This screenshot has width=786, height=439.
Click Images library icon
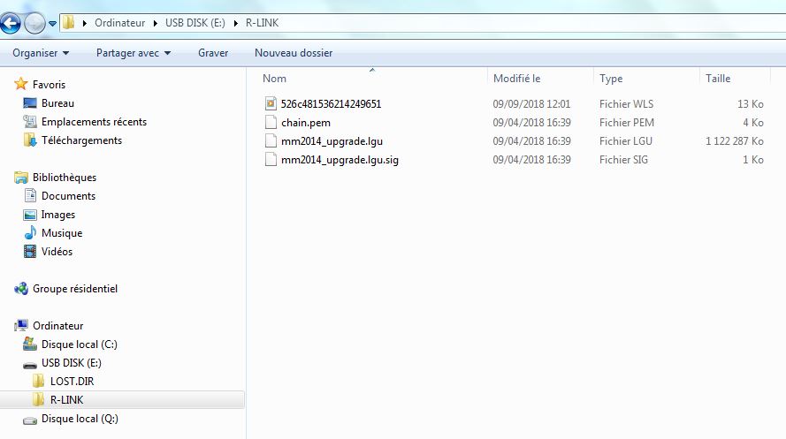[30, 215]
